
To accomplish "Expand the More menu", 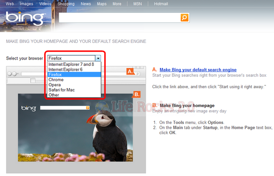I will click(x=117, y=4).
